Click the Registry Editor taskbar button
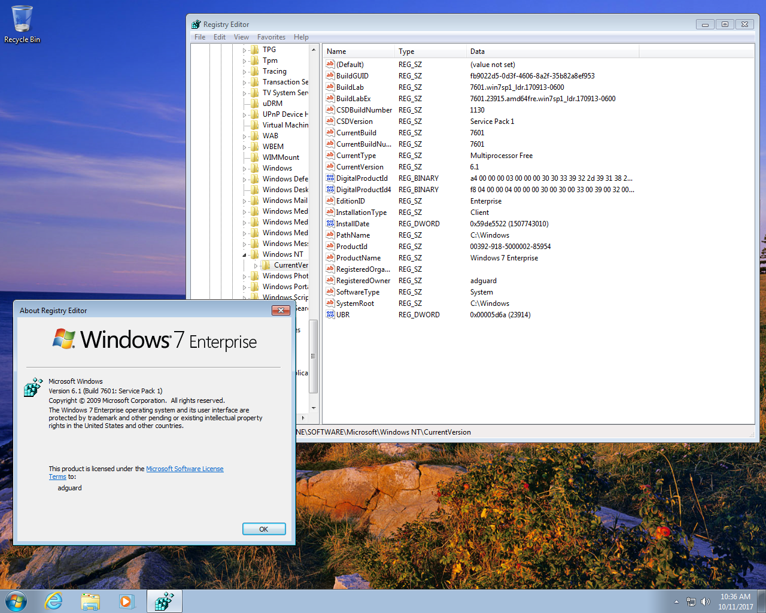This screenshot has height=613, width=766. [164, 601]
